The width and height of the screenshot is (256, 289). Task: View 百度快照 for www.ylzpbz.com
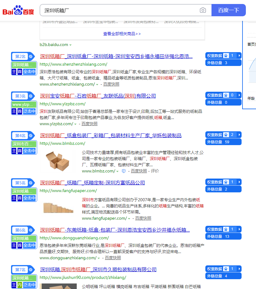[x=89, y=124]
